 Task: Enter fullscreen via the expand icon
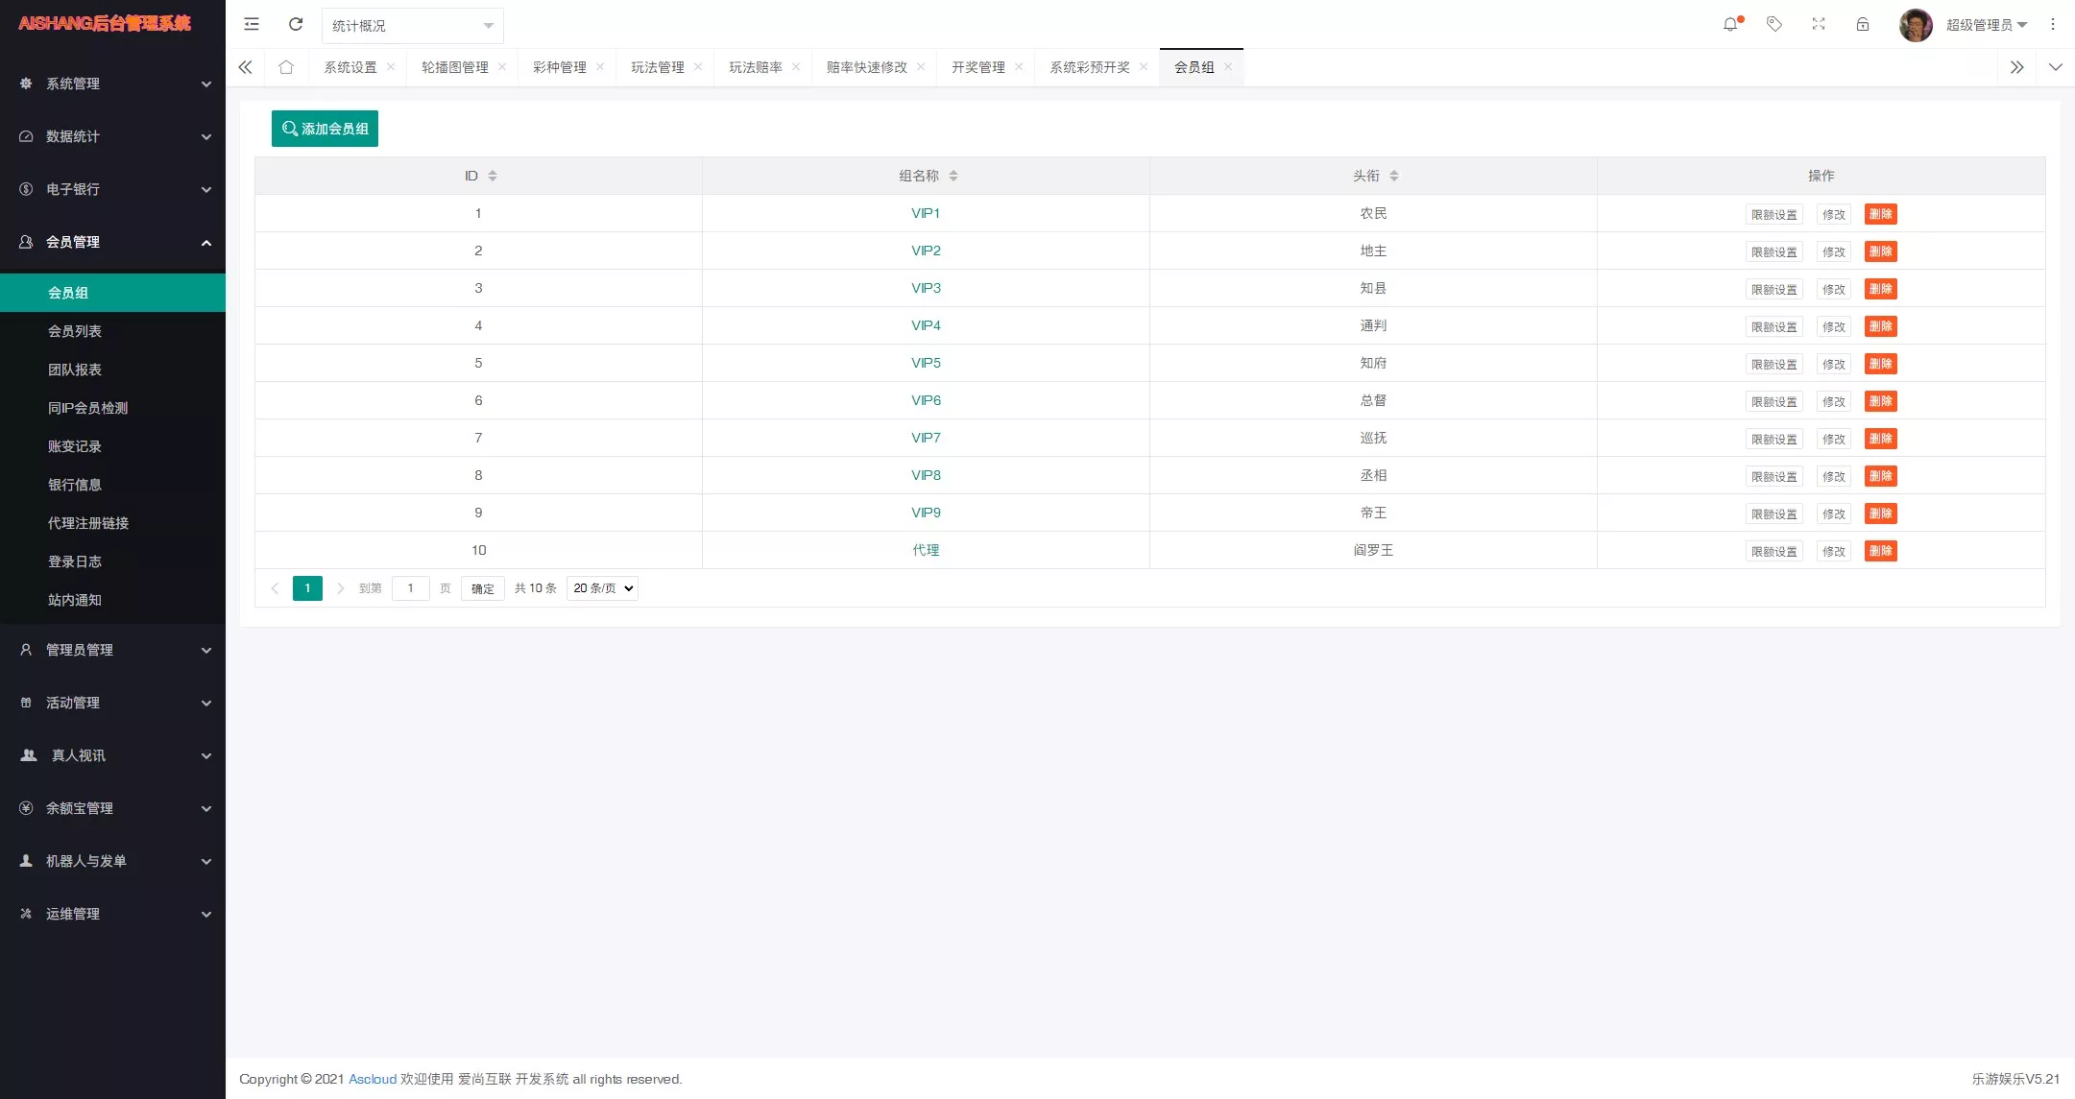tap(1818, 24)
